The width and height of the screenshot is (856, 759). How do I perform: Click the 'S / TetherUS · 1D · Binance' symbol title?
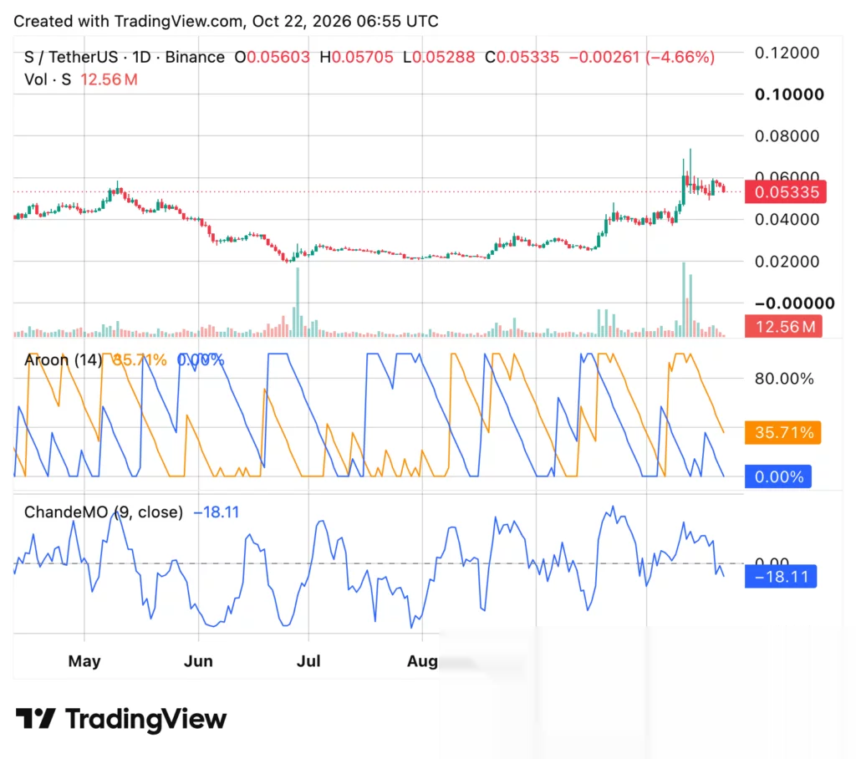(125, 58)
